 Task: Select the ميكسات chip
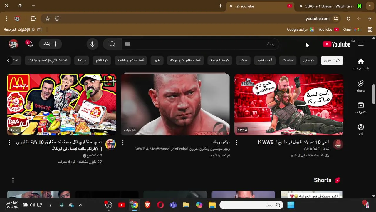click(x=288, y=60)
